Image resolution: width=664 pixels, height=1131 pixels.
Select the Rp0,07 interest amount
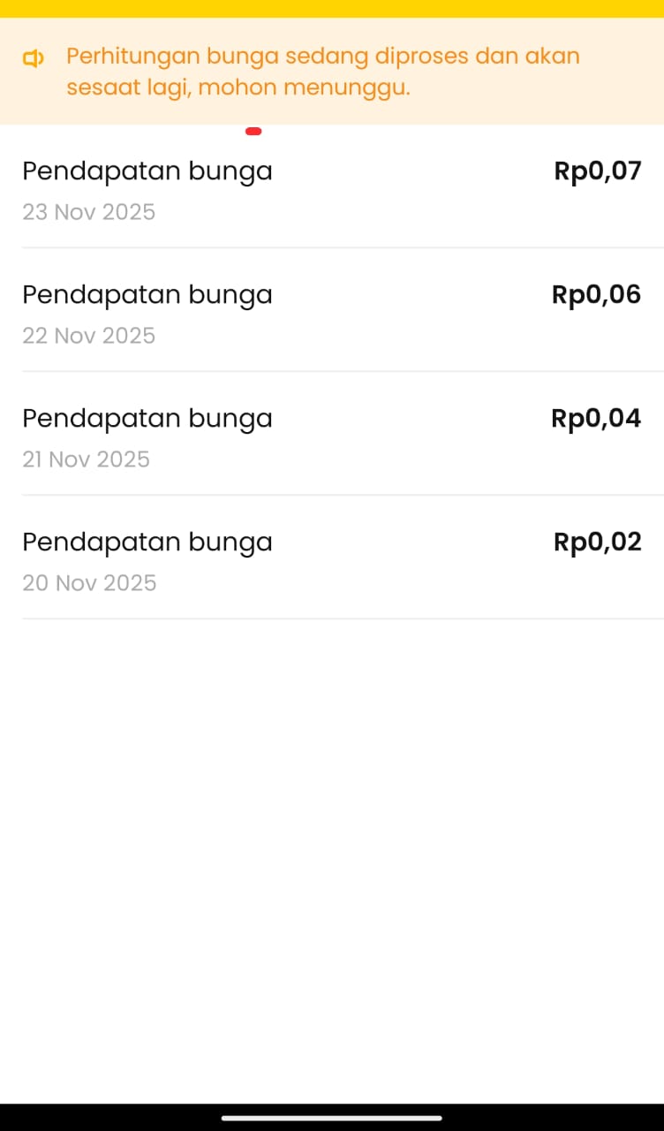click(597, 171)
